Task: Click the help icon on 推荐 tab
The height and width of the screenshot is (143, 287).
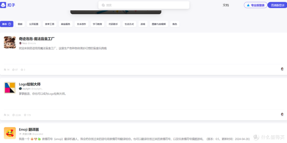Action: pyautogui.click(x=10, y=24)
